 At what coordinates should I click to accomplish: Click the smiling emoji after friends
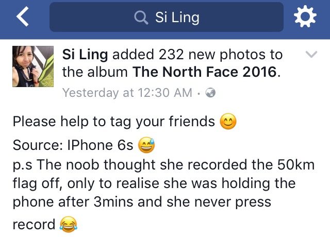tap(228, 122)
